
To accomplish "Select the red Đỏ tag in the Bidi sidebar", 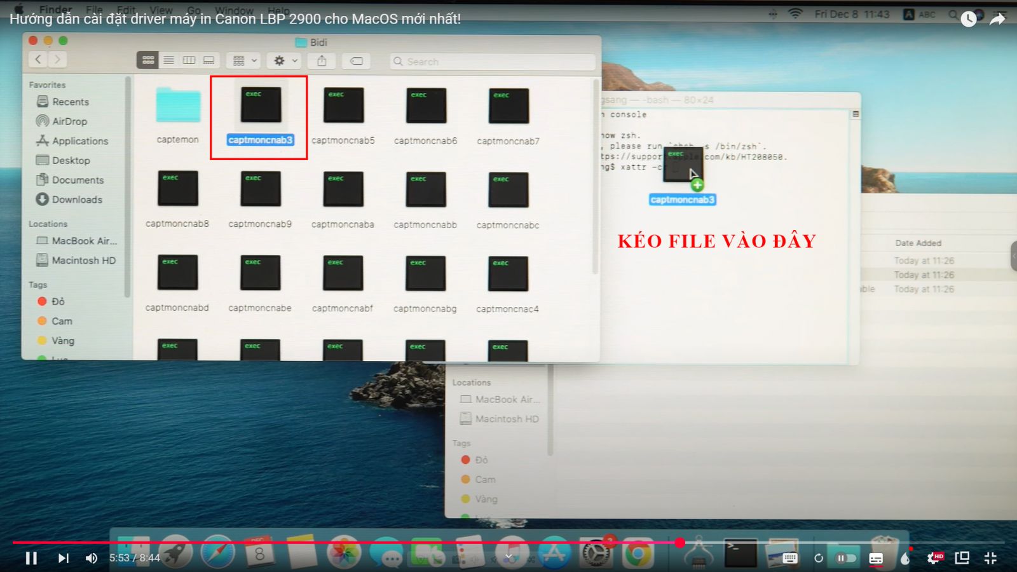I will pos(51,301).
